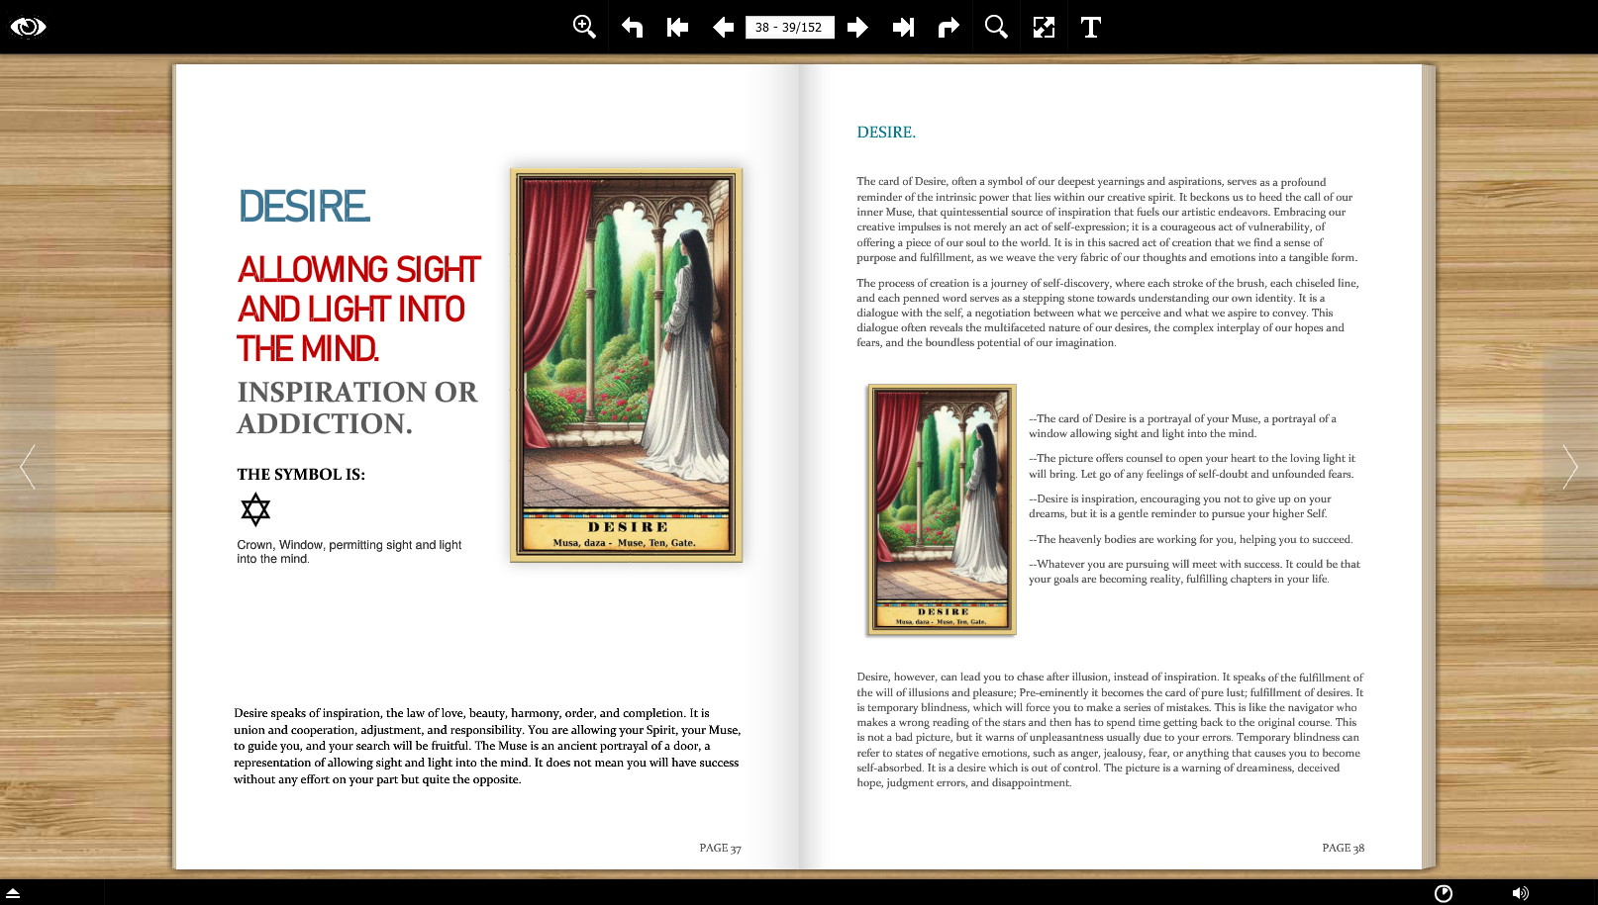This screenshot has height=905, width=1598.
Task: Mute the flipbook sound
Action: [1520, 893]
